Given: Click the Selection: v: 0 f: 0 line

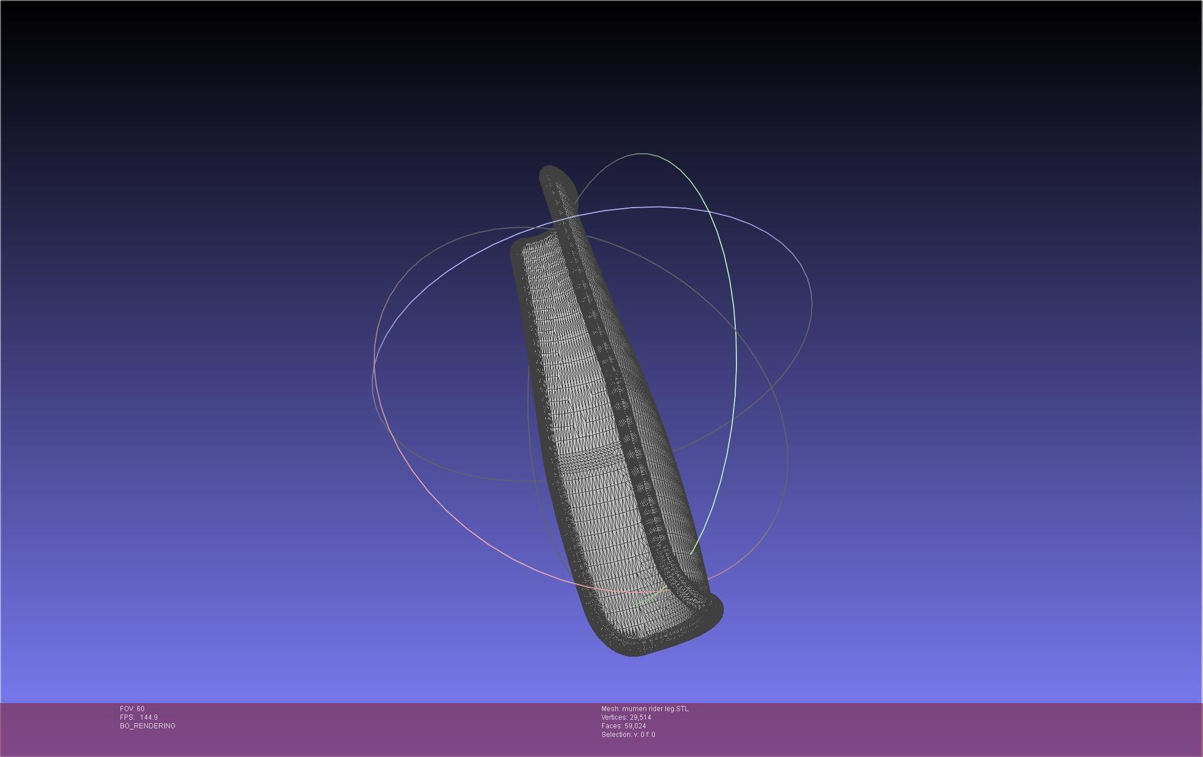Looking at the screenshot, I should click(x=628, y=735).
